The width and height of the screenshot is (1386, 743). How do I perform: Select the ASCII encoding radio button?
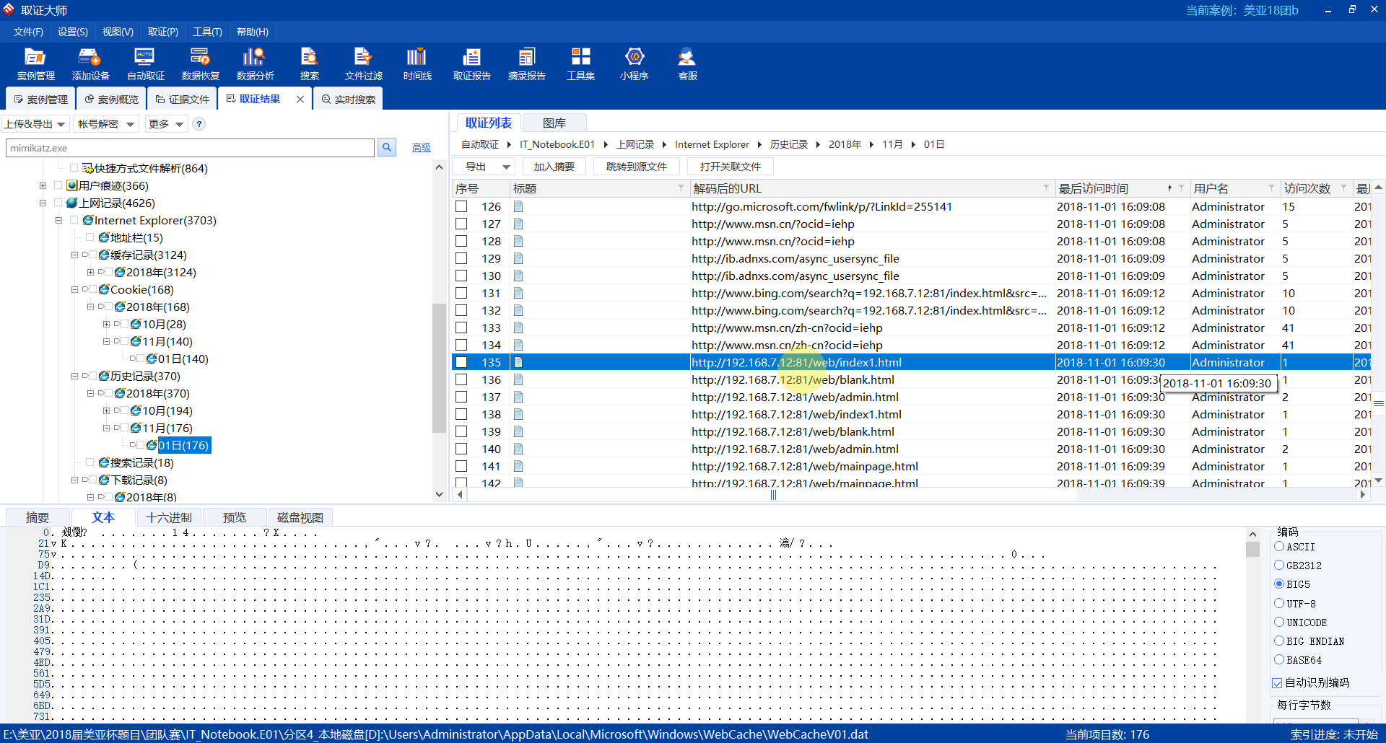(1279, 547)
